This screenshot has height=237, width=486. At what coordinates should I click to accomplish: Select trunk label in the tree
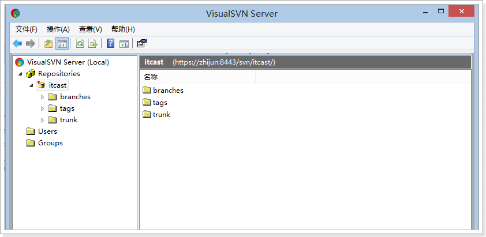click(x=69, y=120)
